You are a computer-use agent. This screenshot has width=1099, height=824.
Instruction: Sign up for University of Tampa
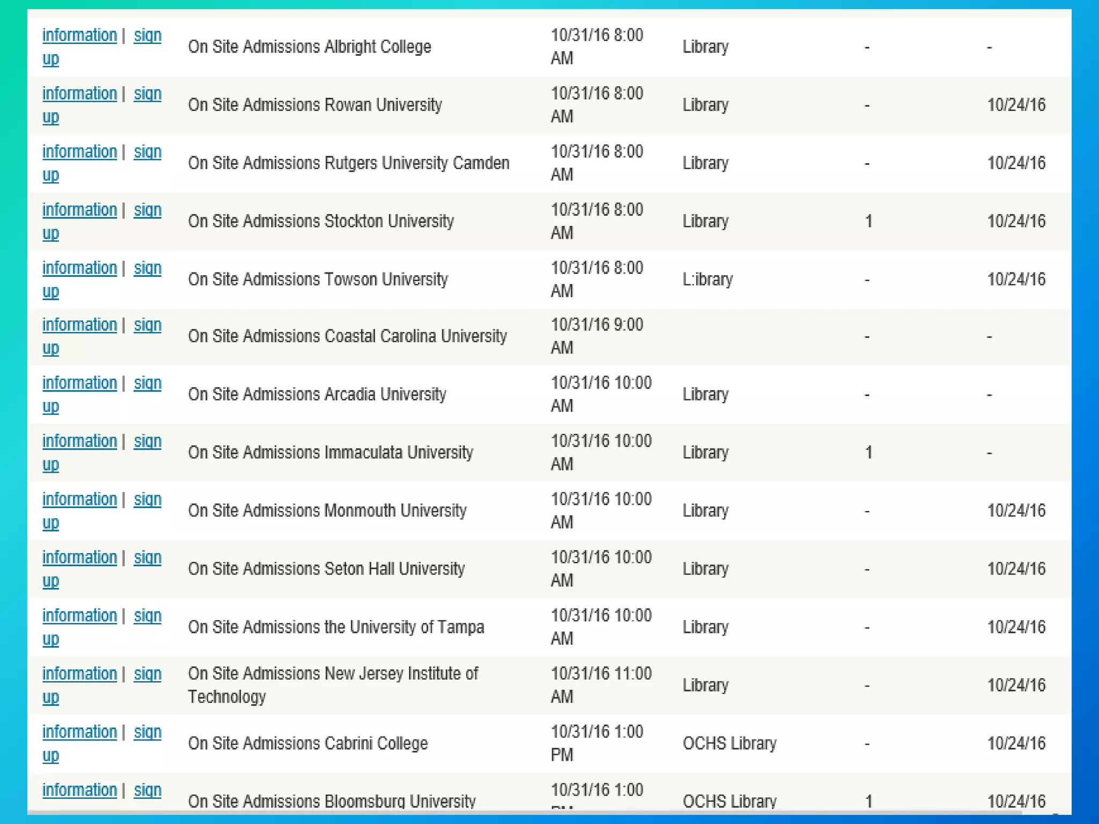[147, 616]
